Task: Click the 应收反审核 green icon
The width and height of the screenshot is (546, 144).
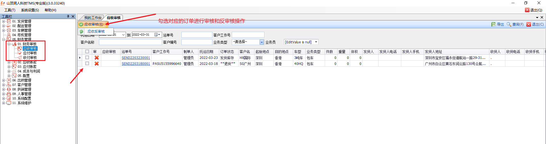Action: point(81,31)
